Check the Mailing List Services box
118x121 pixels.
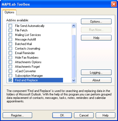pos(10,35)
